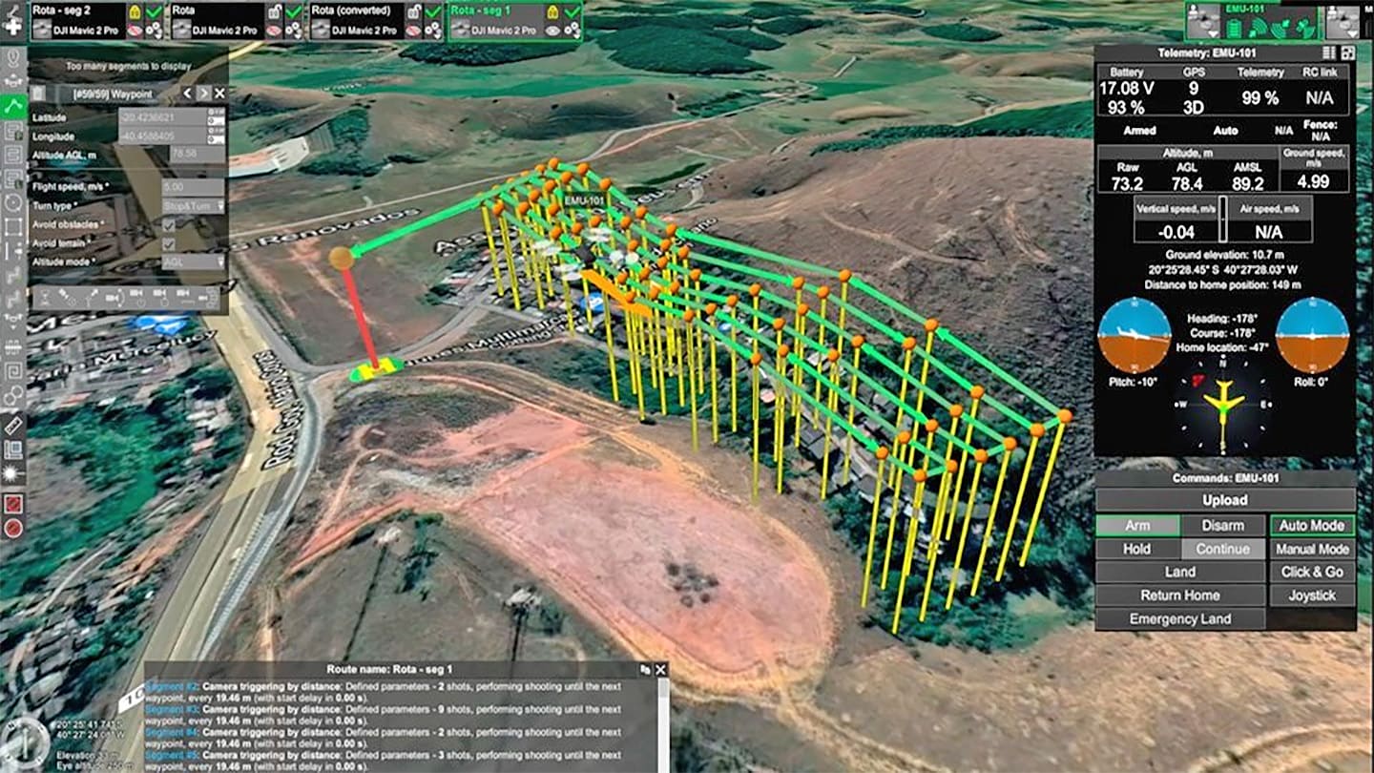Toggle visibility eye for Rota - seg 1

(551, 31)
